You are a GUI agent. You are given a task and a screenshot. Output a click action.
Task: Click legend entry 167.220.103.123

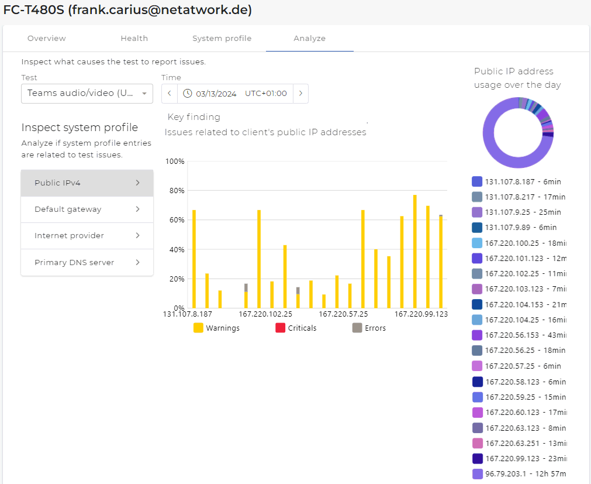tap(519, 289)
